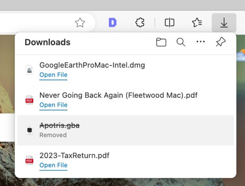Open the Extensions puzzle piece icon
245x186 pixels.
pyautogui.click(x=140, y=23)
